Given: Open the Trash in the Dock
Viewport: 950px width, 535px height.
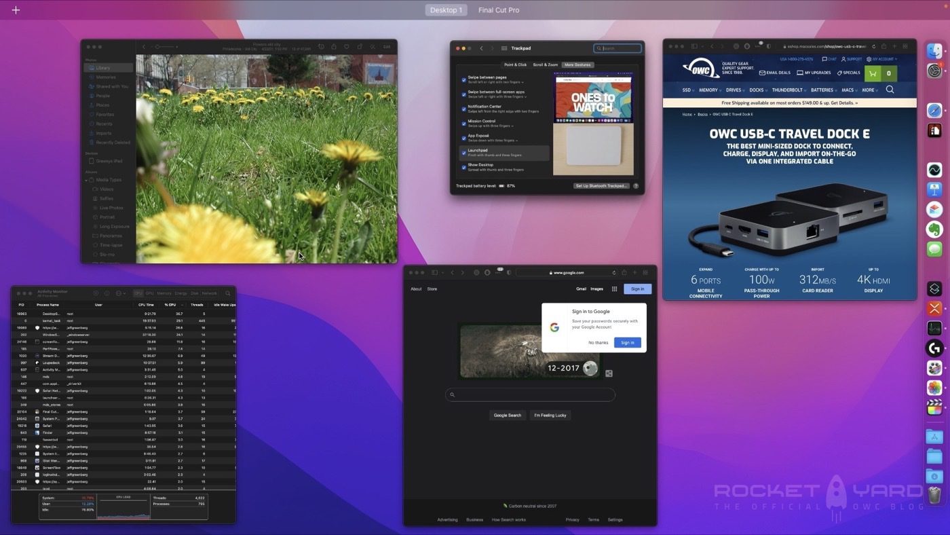Looking at the screenshot, I should [934, 496].
